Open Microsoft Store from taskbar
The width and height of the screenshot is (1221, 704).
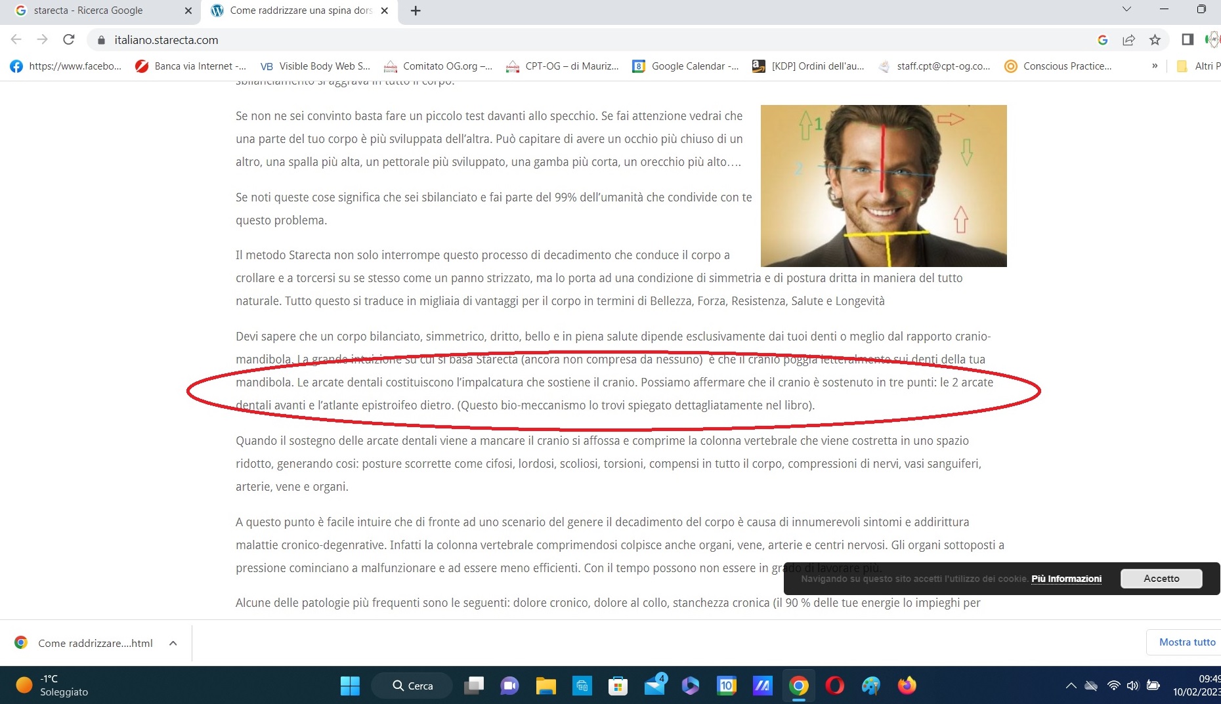point(618,686)
